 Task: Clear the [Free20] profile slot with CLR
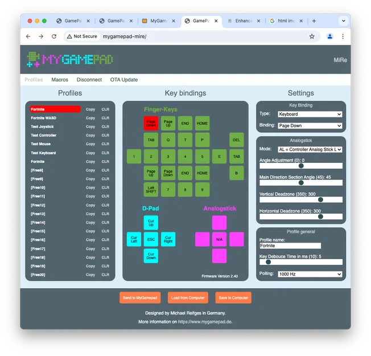pos(105,275)
